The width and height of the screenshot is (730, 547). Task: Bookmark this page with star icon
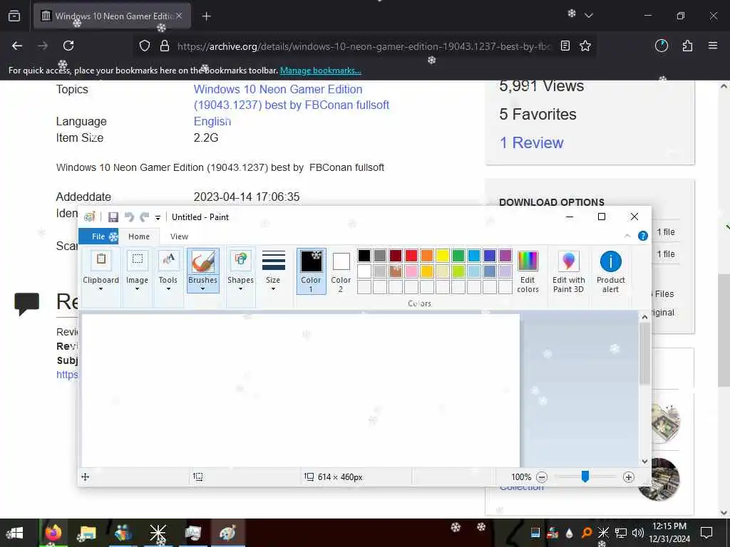coord(585,46)
